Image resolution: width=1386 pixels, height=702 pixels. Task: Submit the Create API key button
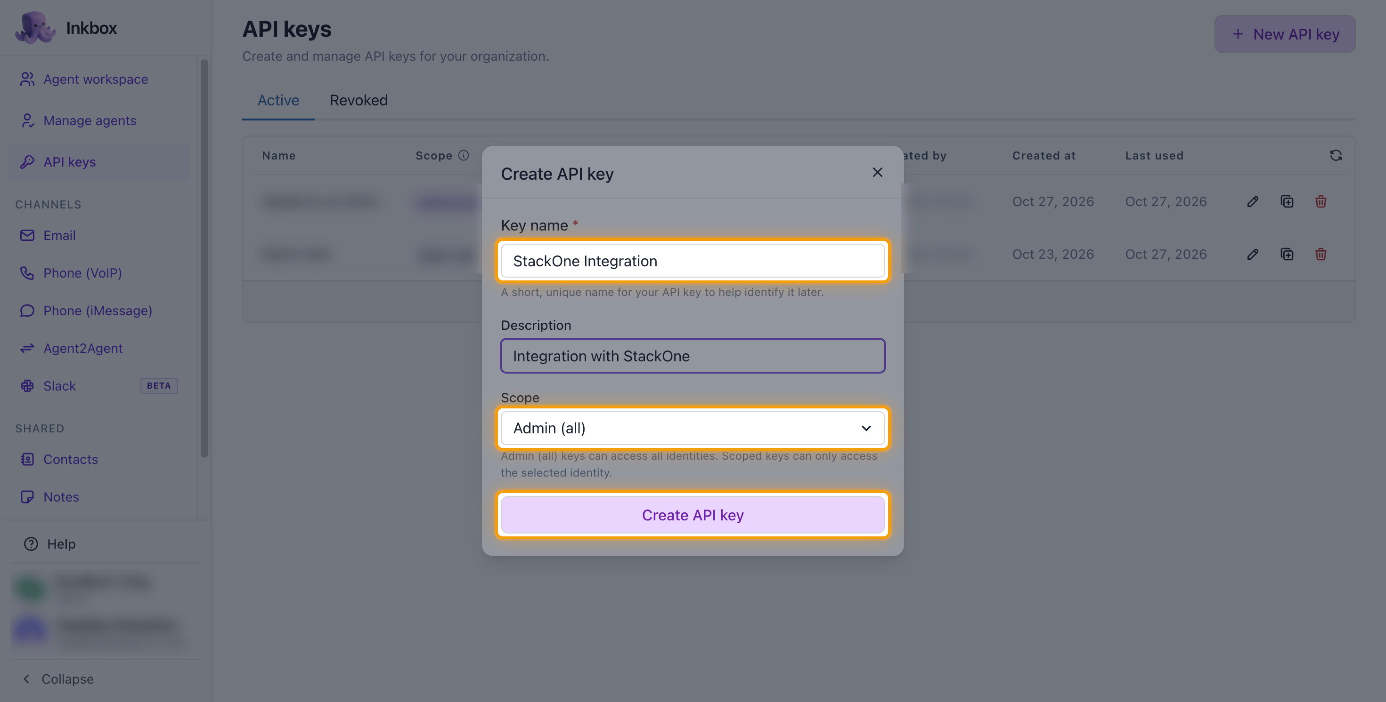click(693, 515)
